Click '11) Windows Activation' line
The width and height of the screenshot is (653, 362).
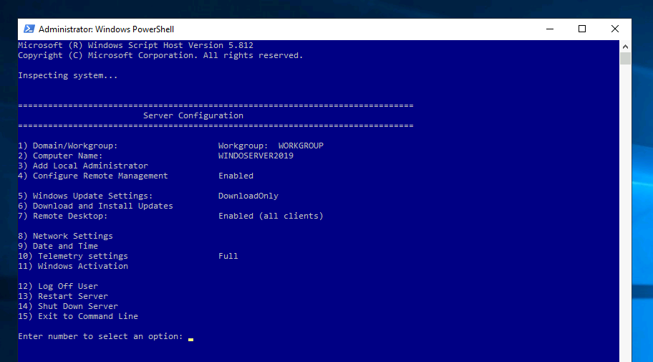point(73,266)
